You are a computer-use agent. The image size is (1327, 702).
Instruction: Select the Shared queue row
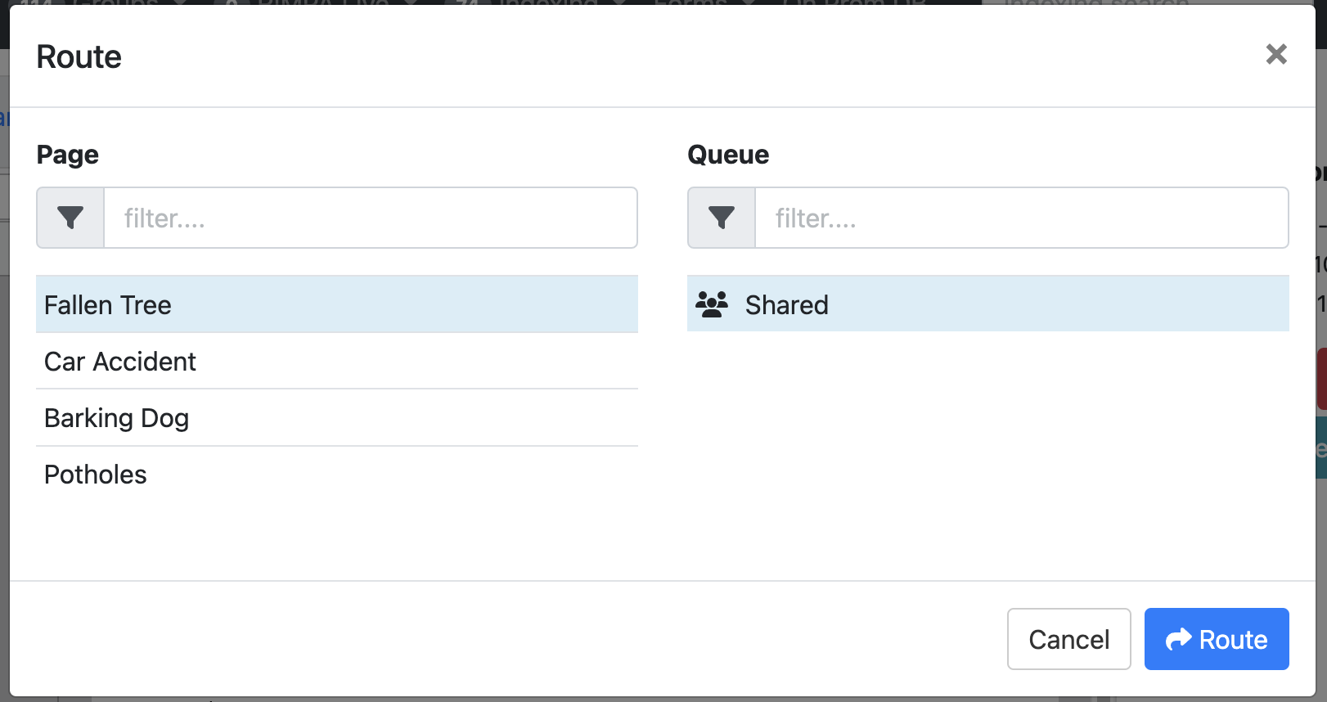click(x=987, y=304)
